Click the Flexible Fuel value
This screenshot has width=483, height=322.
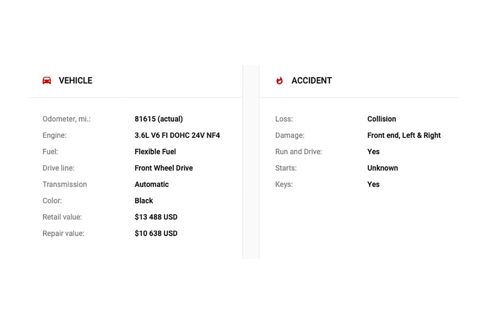click(155, 152)
